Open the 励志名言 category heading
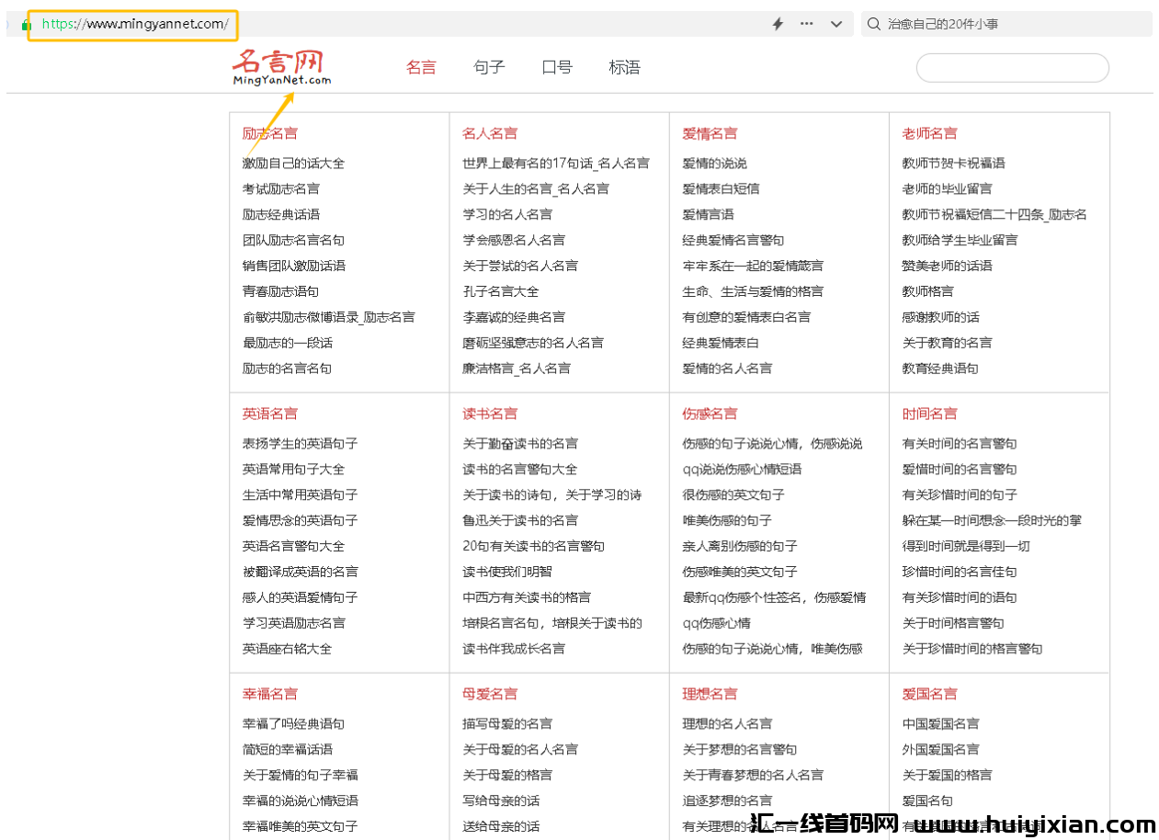 click(269, 133)
